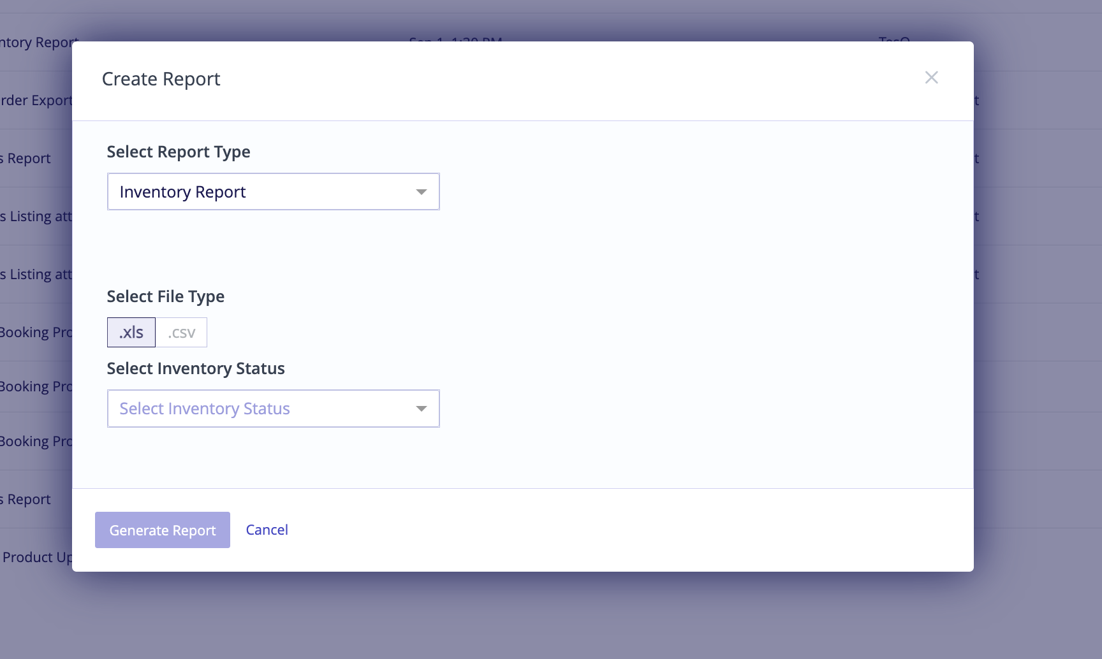Open the Inventory Report combo box
The width and height of the screenshot is (1102, 659).
tap(273, 192)
